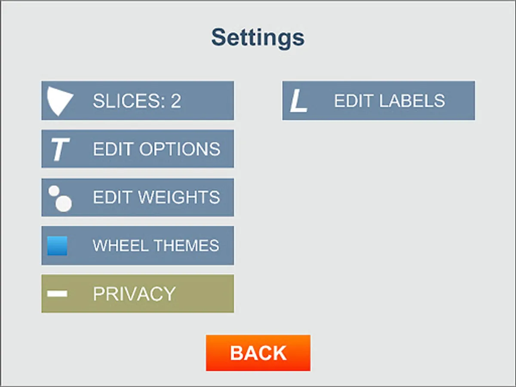Click the large circle in weights icon
This screenshot has height=387, width=516.
(64, 203)
